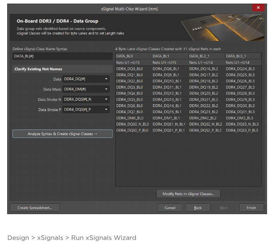273x249 pixels.
Task: Click the Create Spreadsheet button
Action: coord(35,208)
